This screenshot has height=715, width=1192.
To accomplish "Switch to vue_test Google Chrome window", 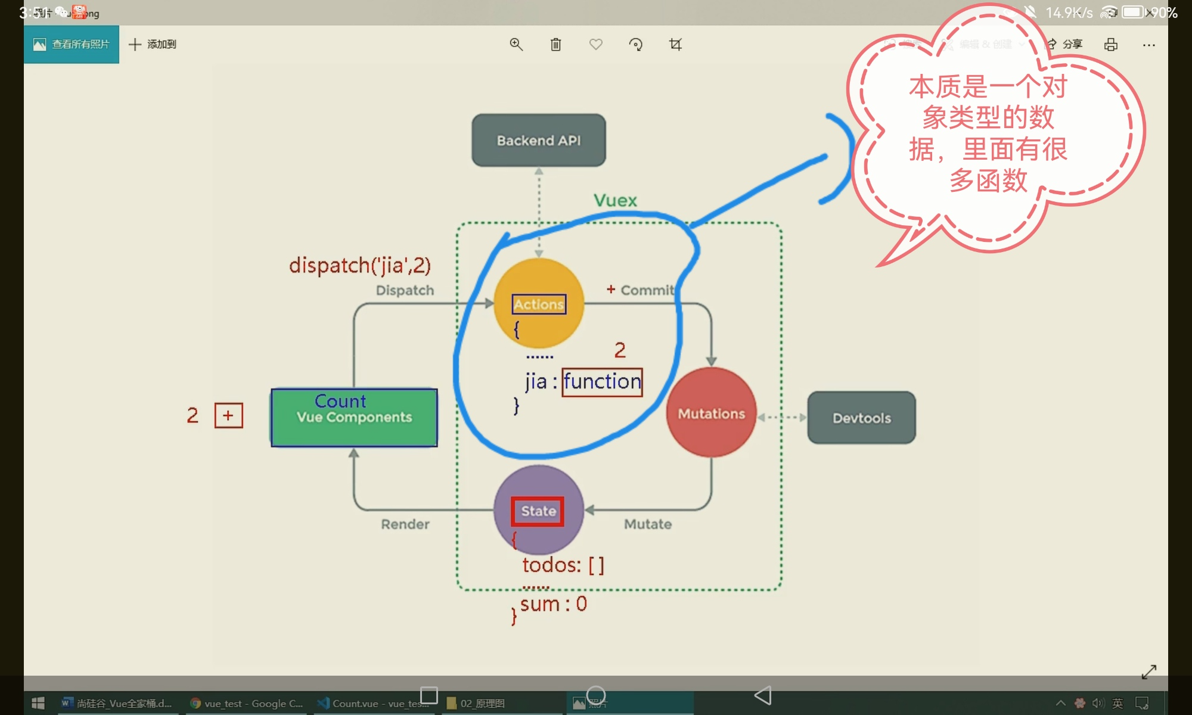I will click(247, 703).
